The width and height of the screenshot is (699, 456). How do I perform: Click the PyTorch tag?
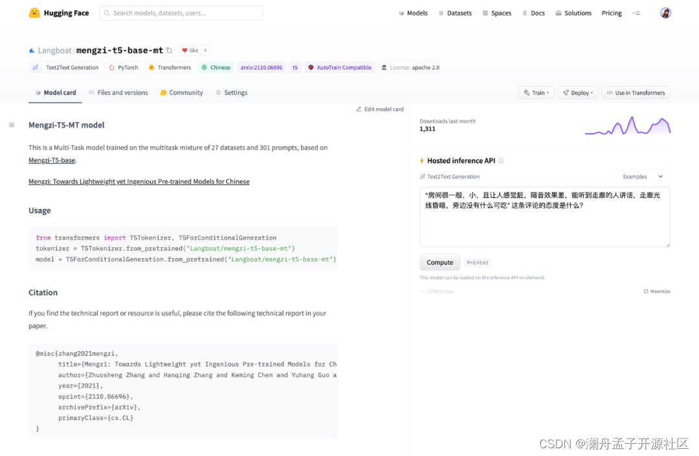point(124,68)
